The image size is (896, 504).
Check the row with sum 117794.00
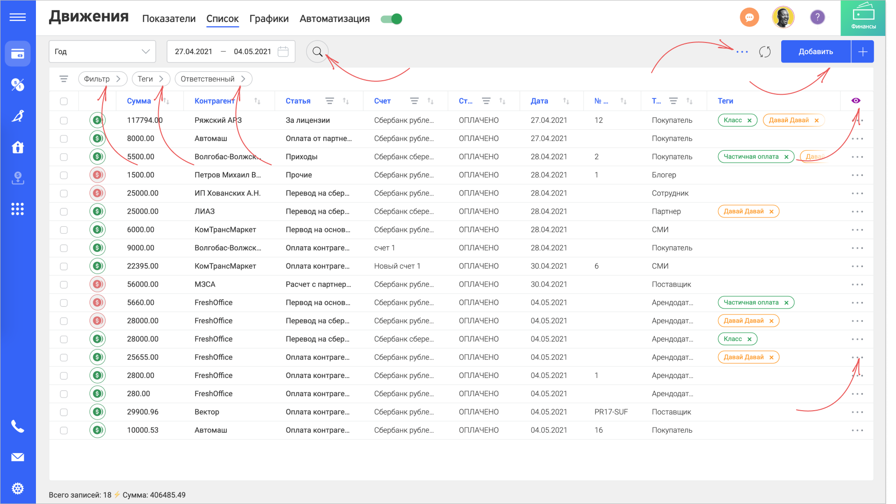(64, 120)
